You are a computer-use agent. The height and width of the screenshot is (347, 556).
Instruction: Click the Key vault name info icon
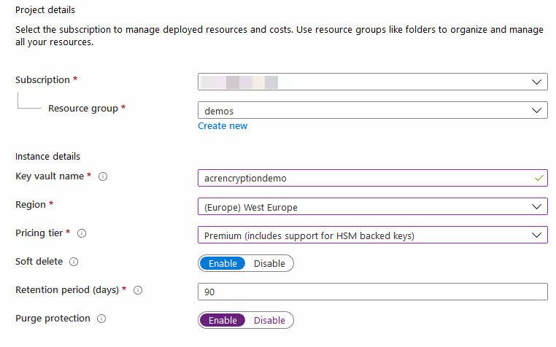click(103, 176)
